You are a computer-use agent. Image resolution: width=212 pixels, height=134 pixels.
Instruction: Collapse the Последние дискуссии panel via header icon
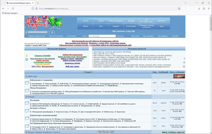coord(184,49)
